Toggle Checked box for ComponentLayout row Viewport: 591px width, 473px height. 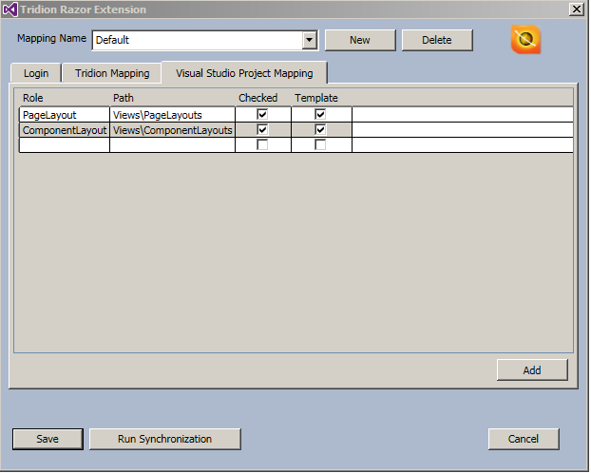tap(262, 130)
